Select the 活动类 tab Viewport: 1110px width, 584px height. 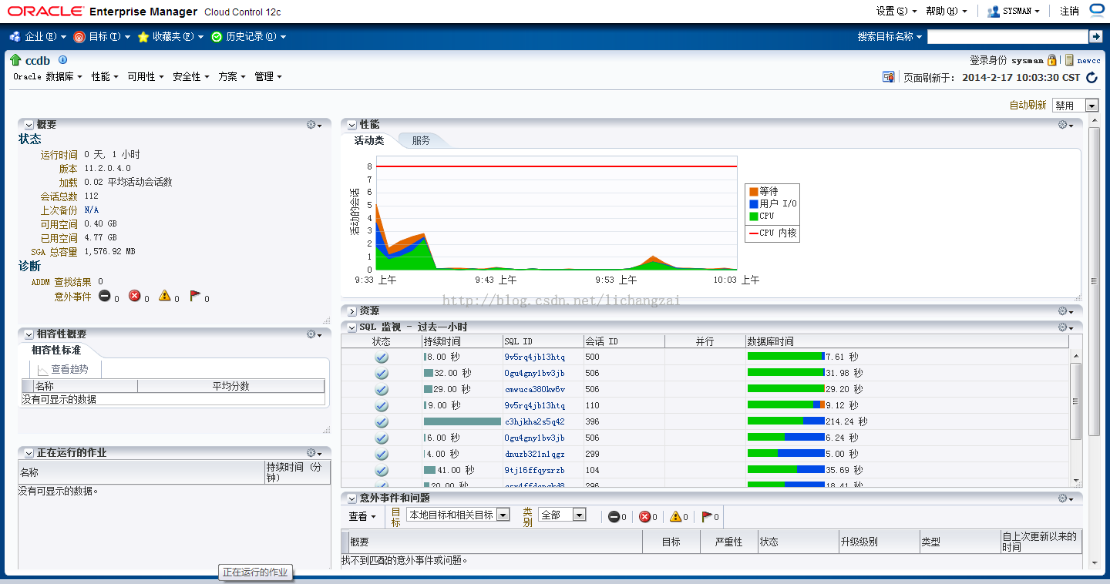point(369,140)
